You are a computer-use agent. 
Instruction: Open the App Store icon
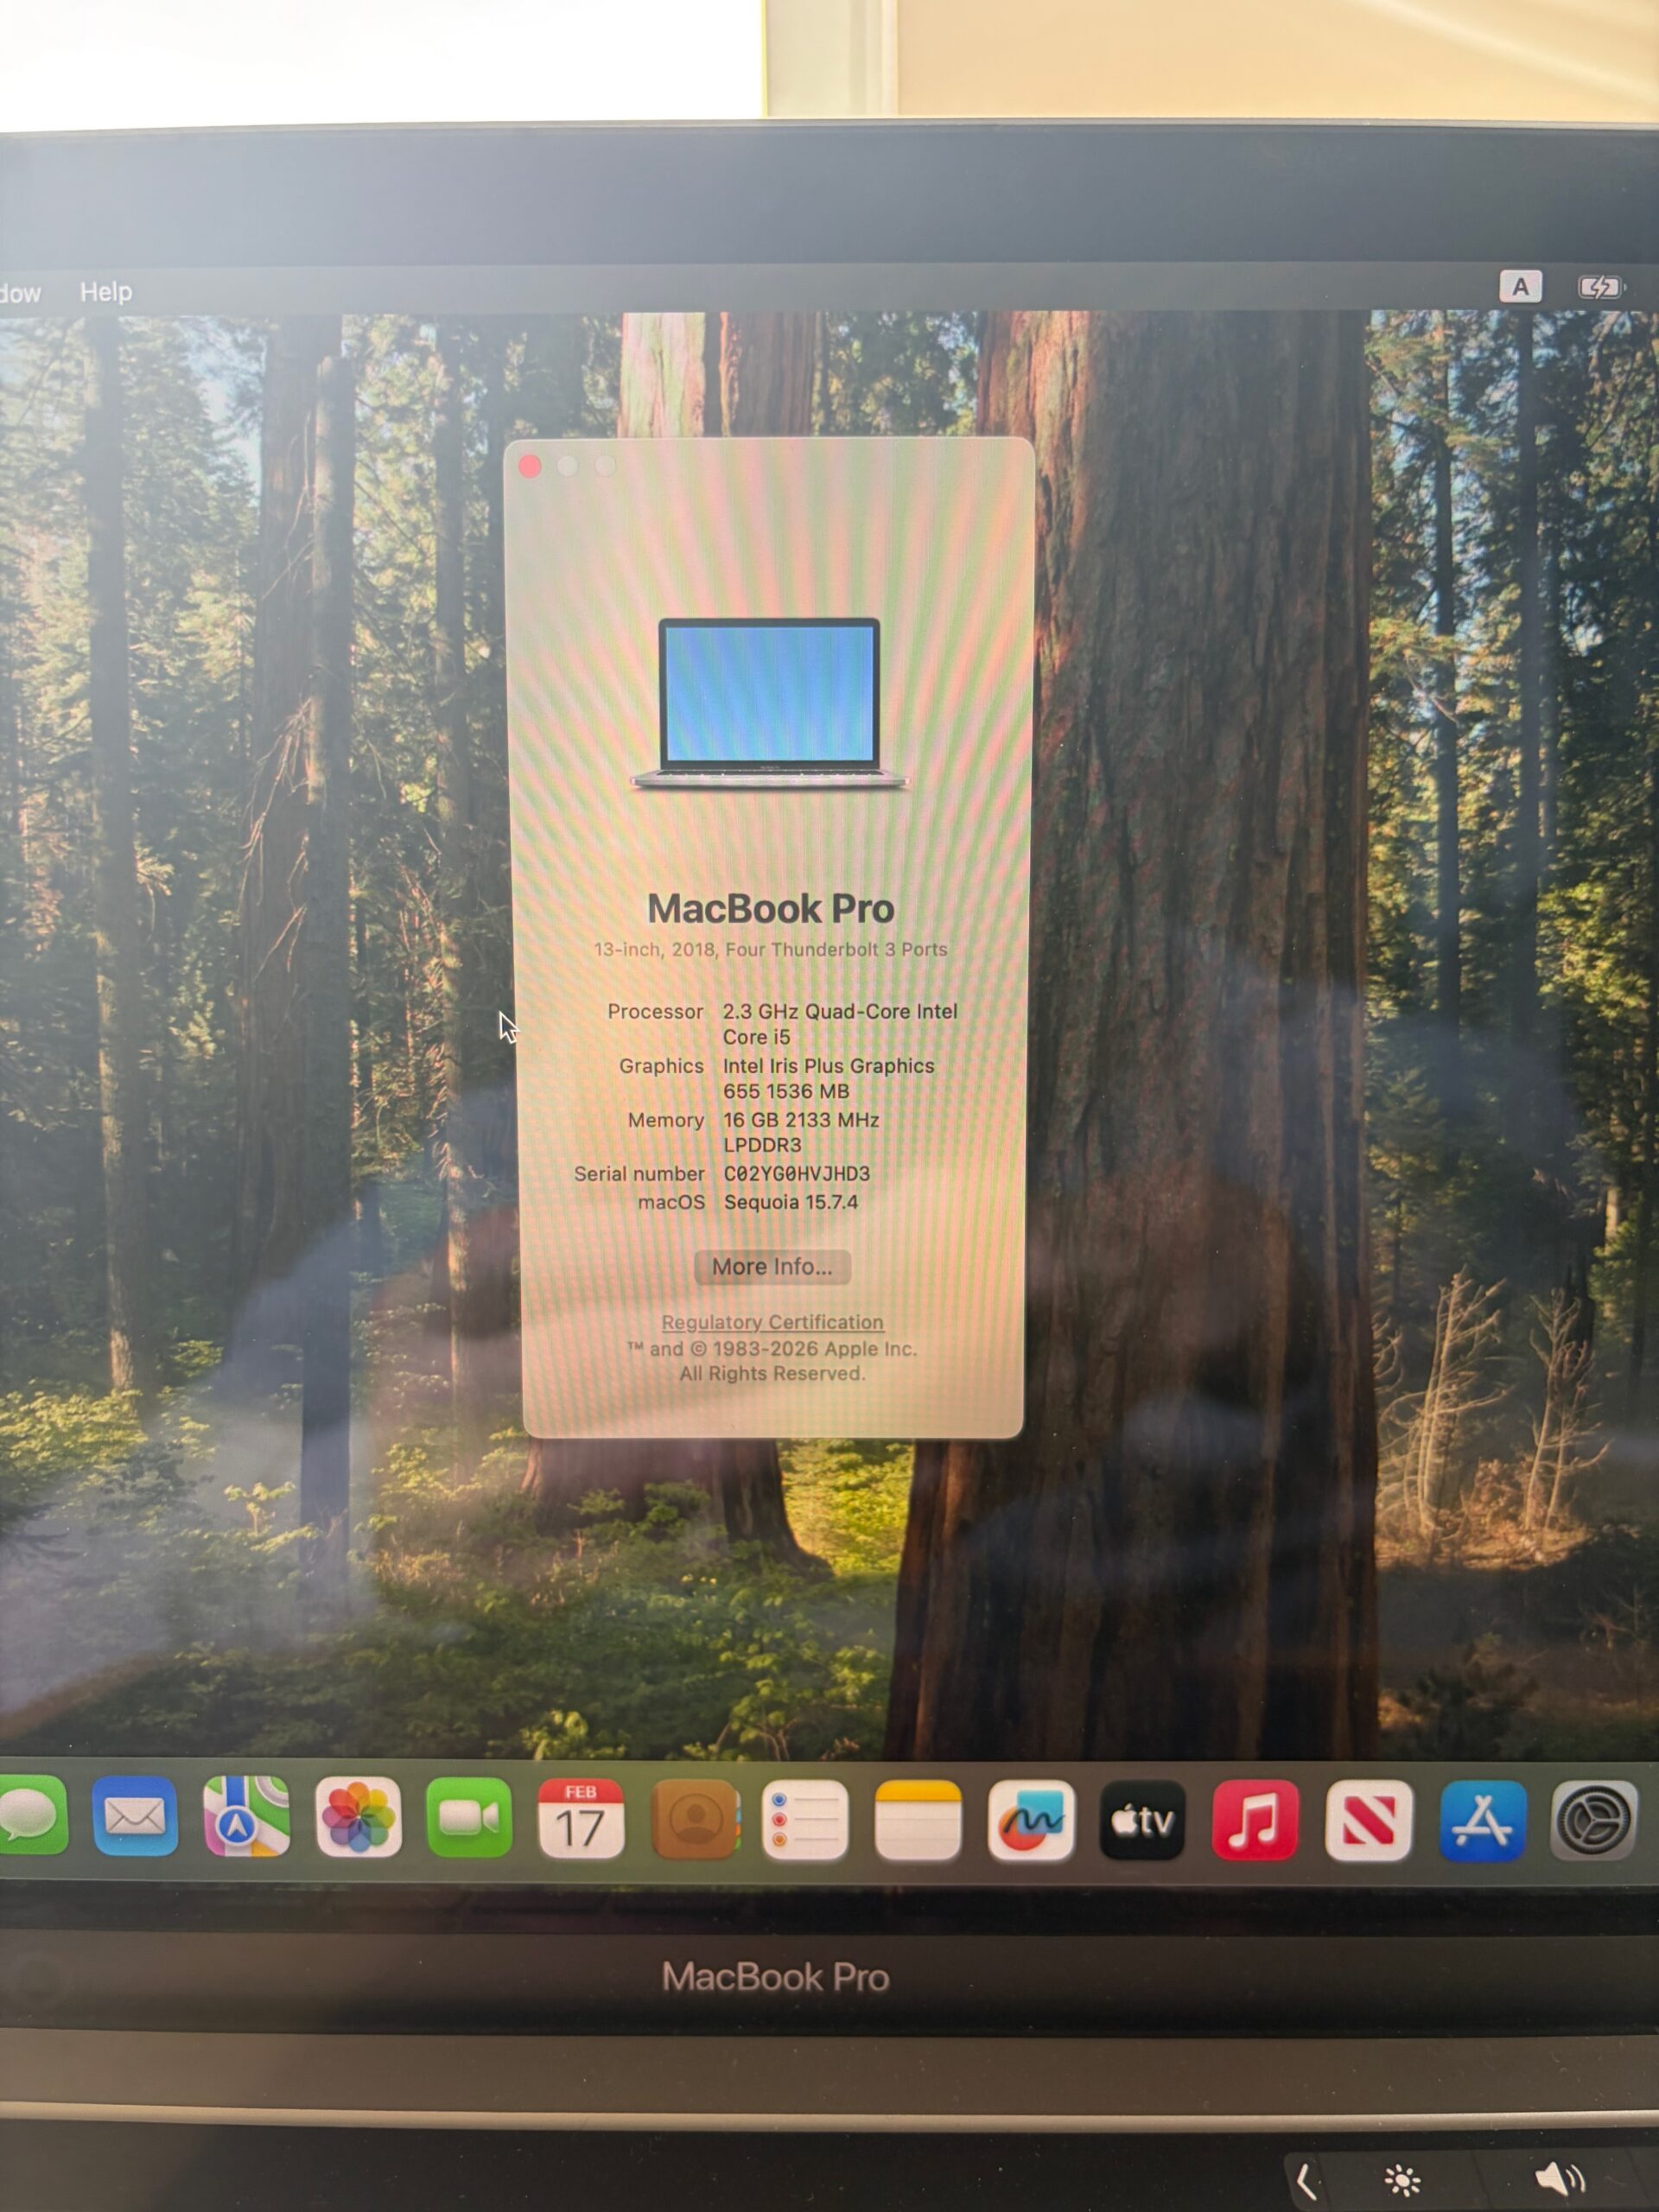pyautogui.click(x=1483, y=1821)
